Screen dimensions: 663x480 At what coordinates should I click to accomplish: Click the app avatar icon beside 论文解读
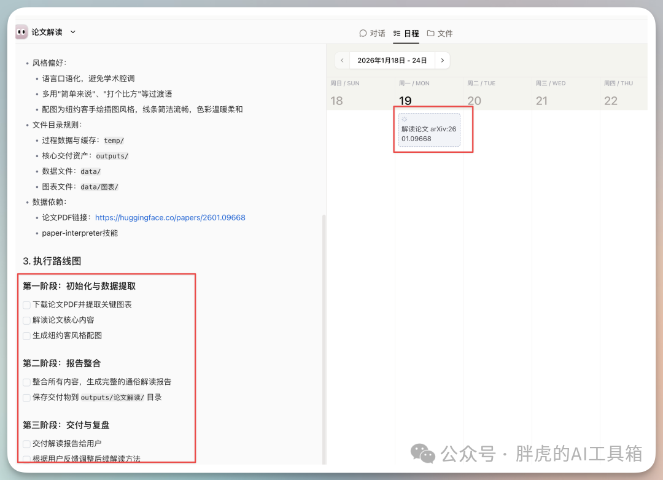(22, 32)
